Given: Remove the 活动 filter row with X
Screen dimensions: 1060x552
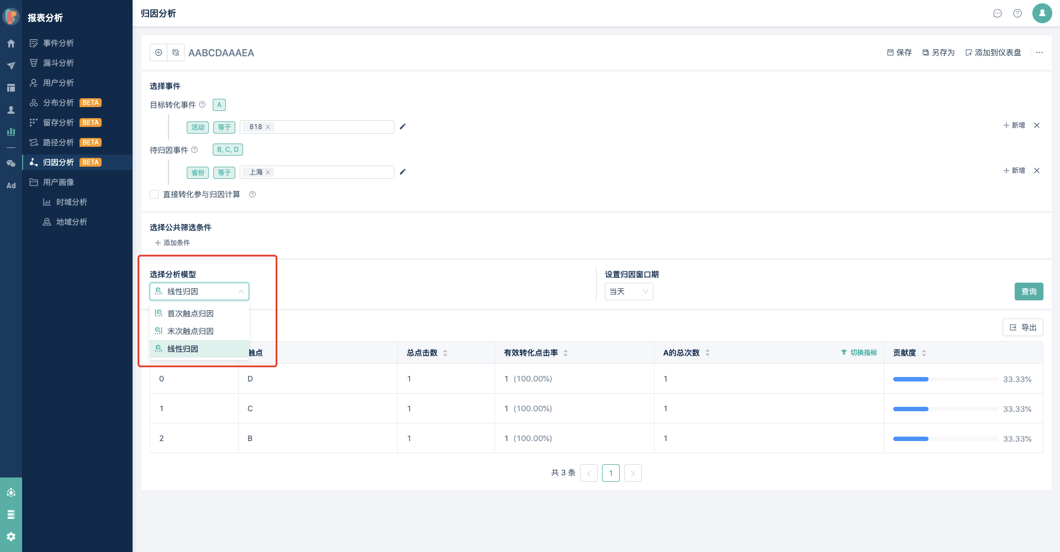Looking at the screenshot, I should 1037,125.
